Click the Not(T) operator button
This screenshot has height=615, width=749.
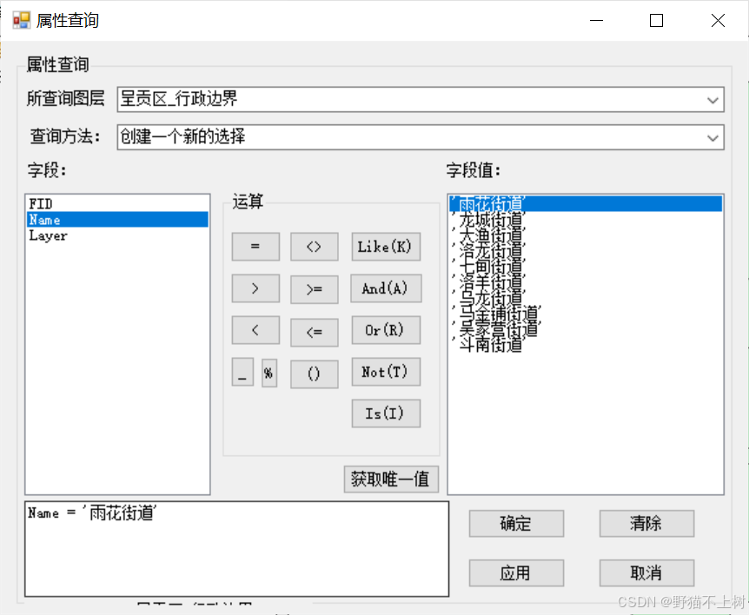pos(385,372)
